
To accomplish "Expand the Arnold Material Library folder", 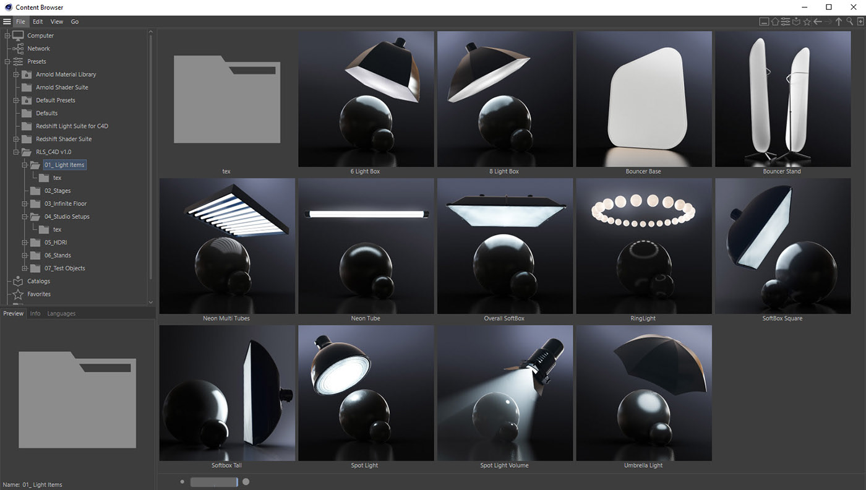I will coord(17,74).
